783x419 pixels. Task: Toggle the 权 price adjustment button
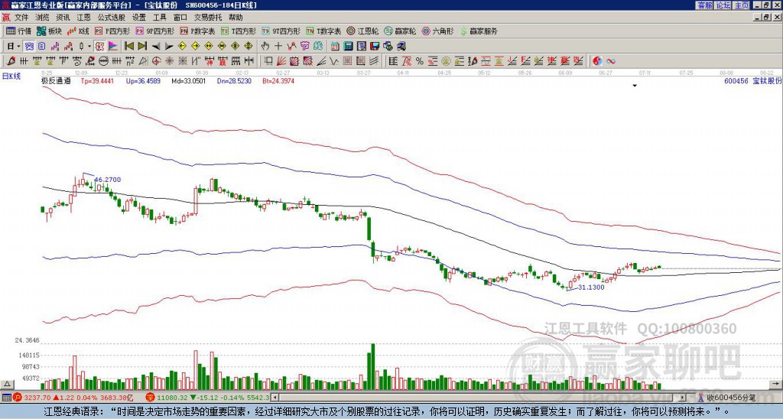(99, 46)
